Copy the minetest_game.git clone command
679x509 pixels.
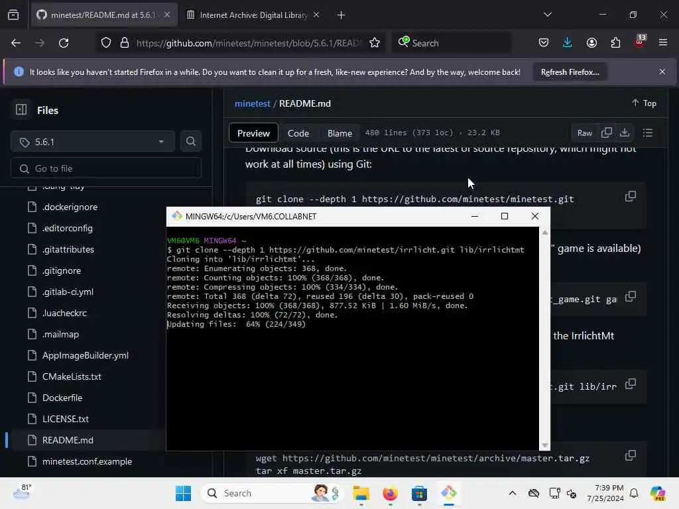tap(631, 296)
